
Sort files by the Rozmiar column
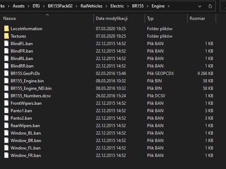198,18
